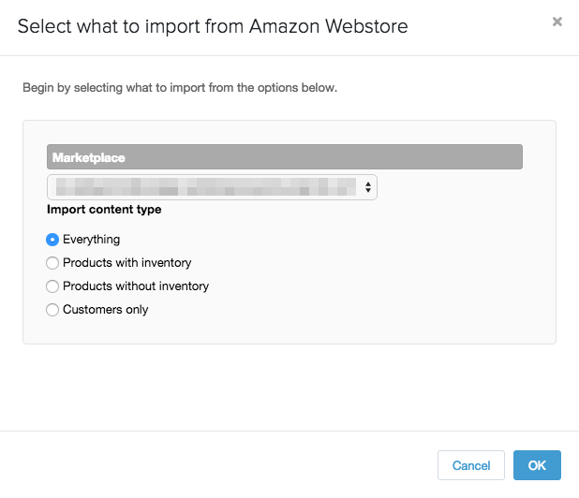Viewport: 579px width, 498px height.
Task: Click the "Import content type" heading
Action: 104,209
